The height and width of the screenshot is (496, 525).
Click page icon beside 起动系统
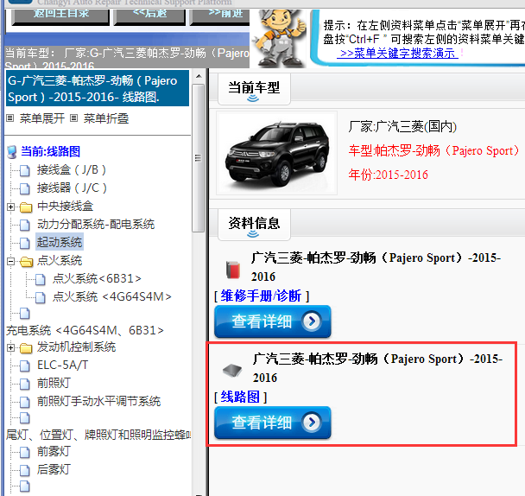(24, 243)
